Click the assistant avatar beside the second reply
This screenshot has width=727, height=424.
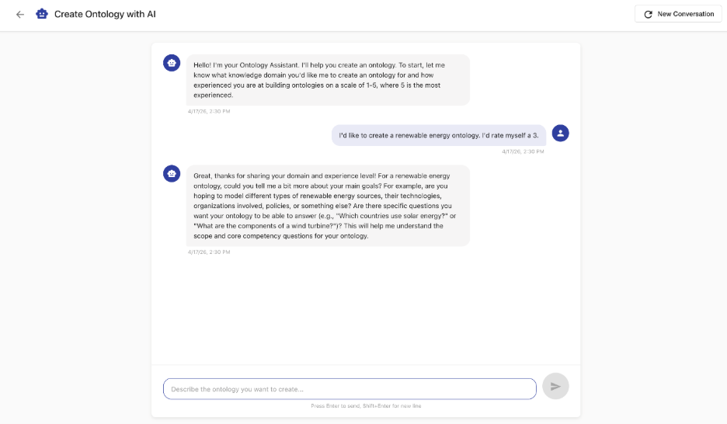[172, 174]
